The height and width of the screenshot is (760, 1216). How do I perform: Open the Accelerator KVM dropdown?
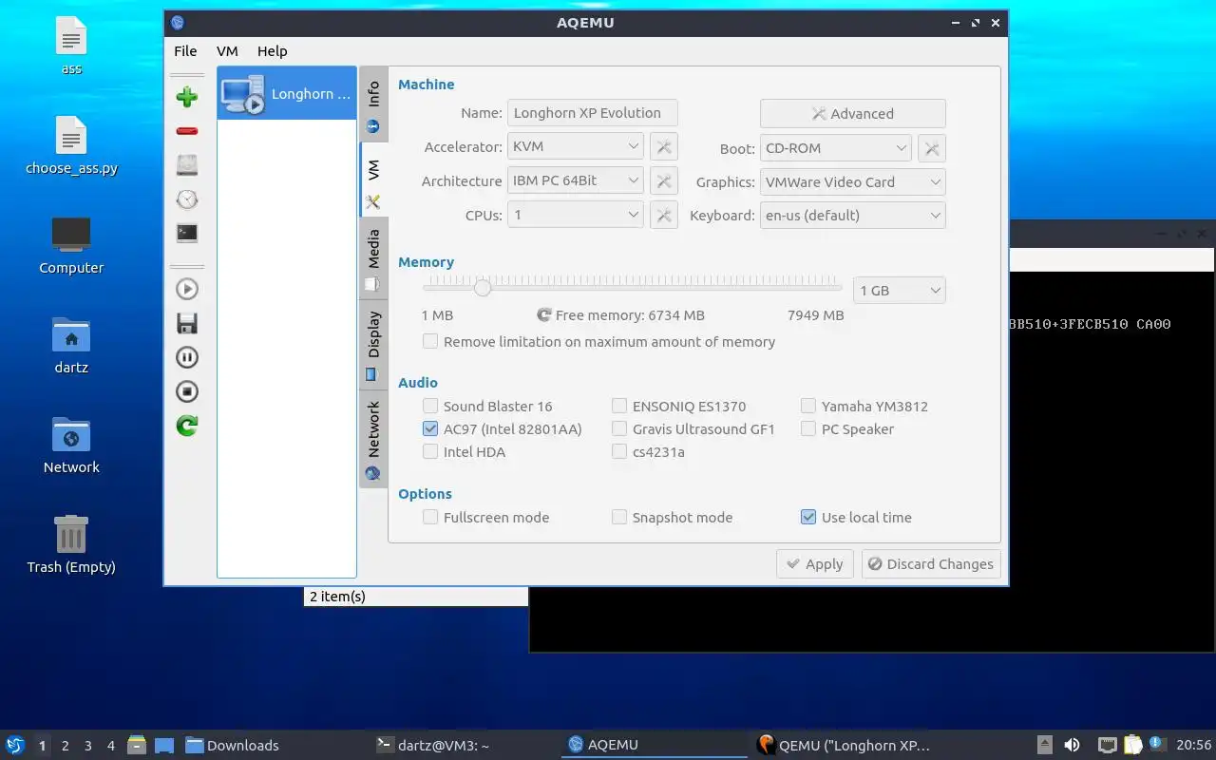point(576,146)
